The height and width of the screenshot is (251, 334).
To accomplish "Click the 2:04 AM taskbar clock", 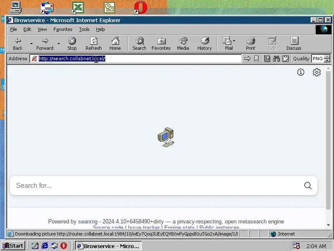I will click(316, 246).
